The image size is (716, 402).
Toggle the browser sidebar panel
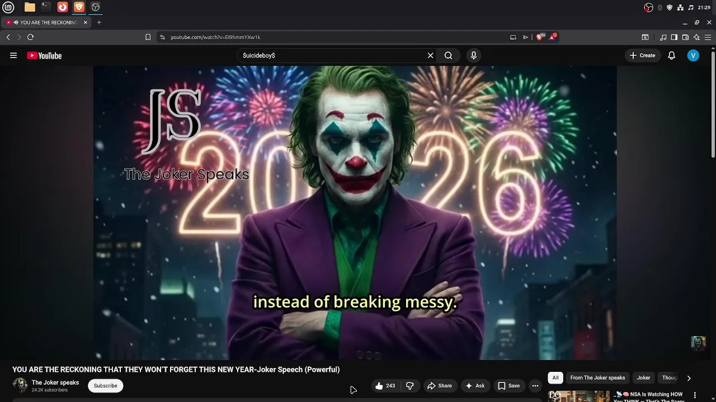674,37
